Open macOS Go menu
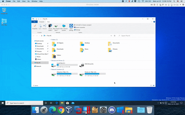This screenshot has height=115, width=185. [x=28, y=1]
